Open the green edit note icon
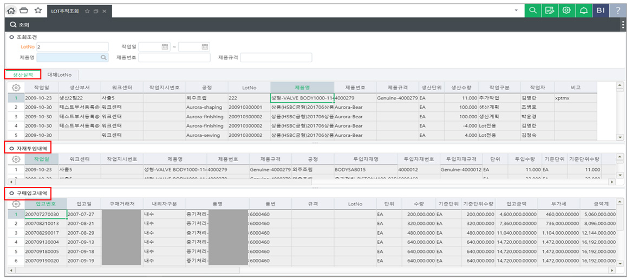This screenshot has height=280, width=632. [x=549, y=11]
